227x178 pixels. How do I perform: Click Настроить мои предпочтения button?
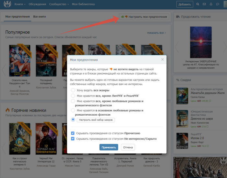(x=144, y=17)
